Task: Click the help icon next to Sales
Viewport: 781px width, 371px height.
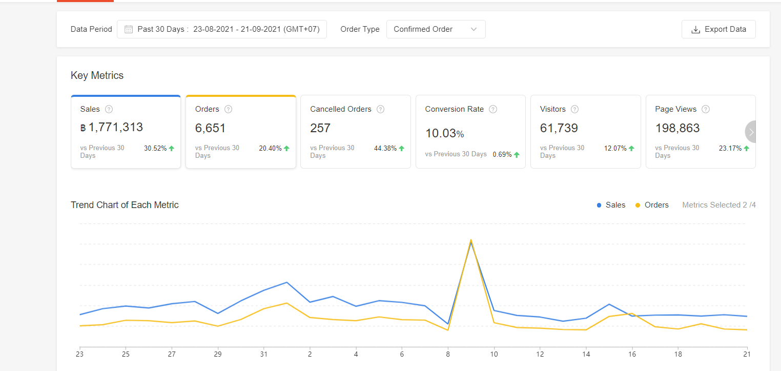Action: (x=109, y=109)
